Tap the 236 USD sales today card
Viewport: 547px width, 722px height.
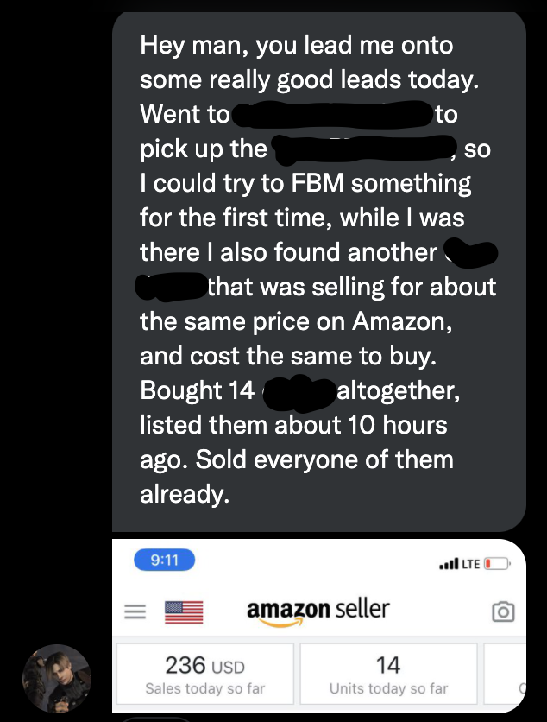tap(204, 674)
